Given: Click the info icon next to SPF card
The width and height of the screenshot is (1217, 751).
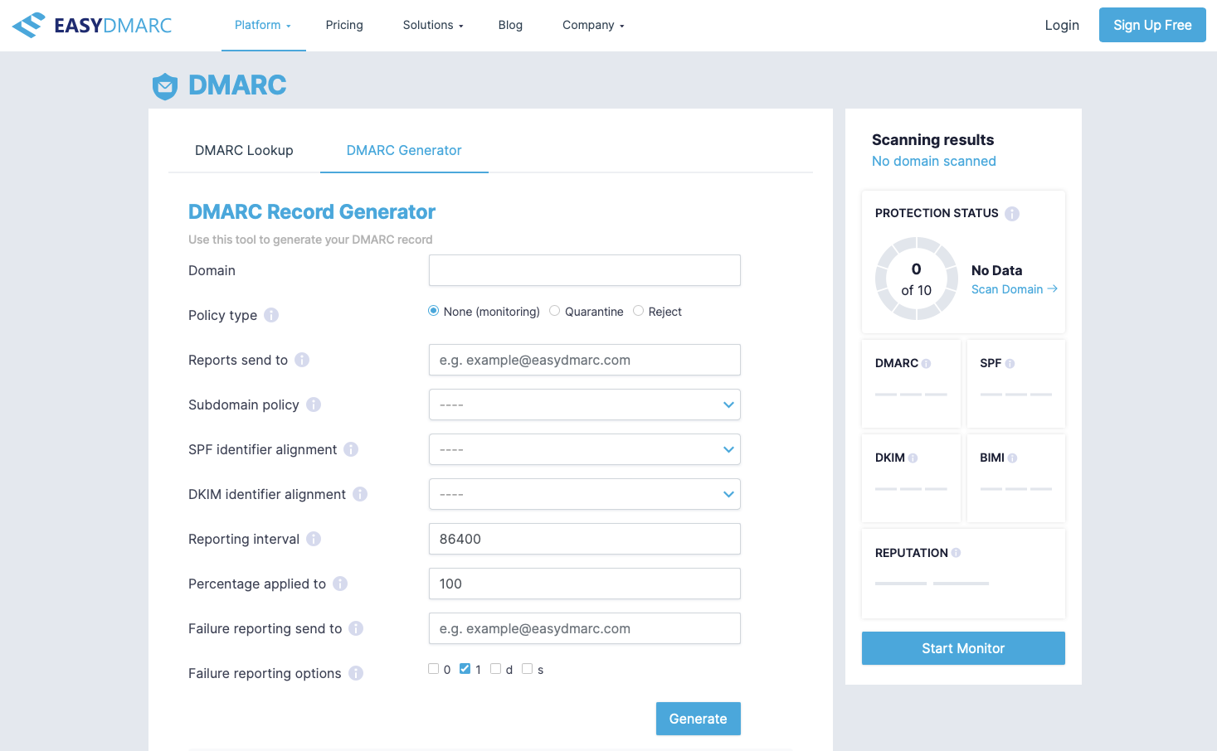Looking at the screenshot, I should click(1009, 362).
